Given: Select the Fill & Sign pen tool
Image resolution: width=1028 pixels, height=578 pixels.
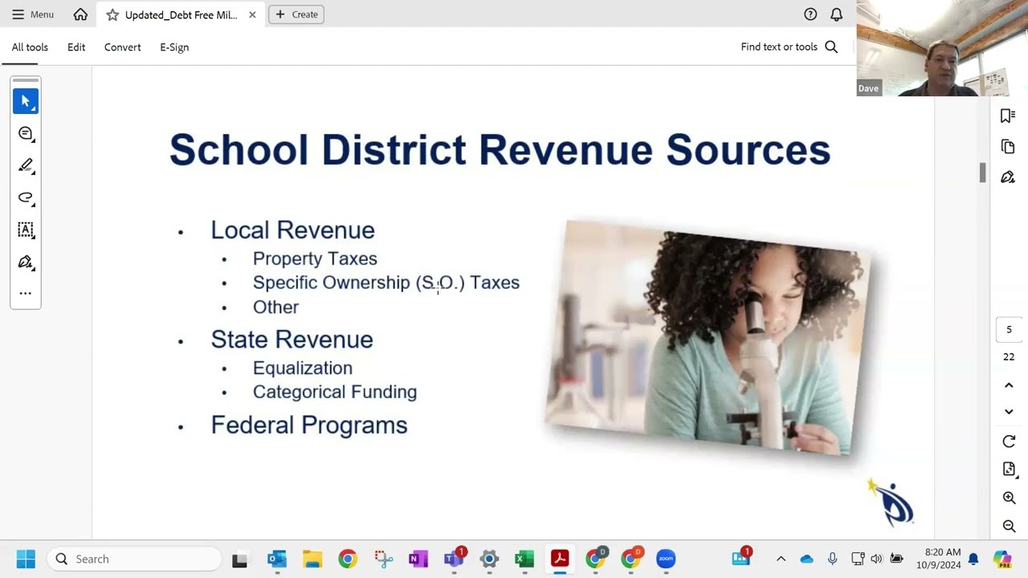Looking at the screenshot, I should [26, 262].
